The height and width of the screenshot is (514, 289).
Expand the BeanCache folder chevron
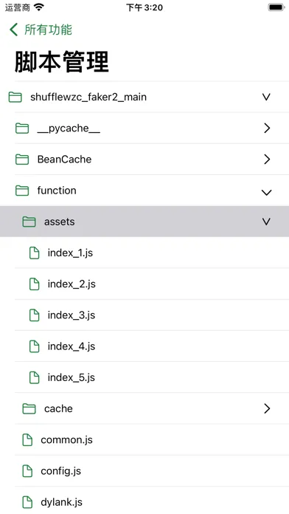(x=267, y=160)
